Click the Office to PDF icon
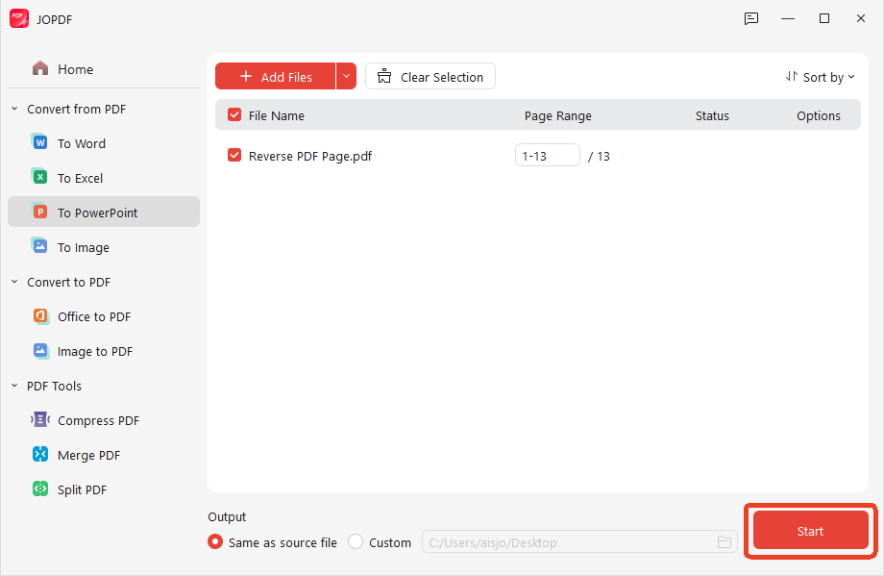The width and height of the screenshot is (884, 576). (x=39, y=316)
